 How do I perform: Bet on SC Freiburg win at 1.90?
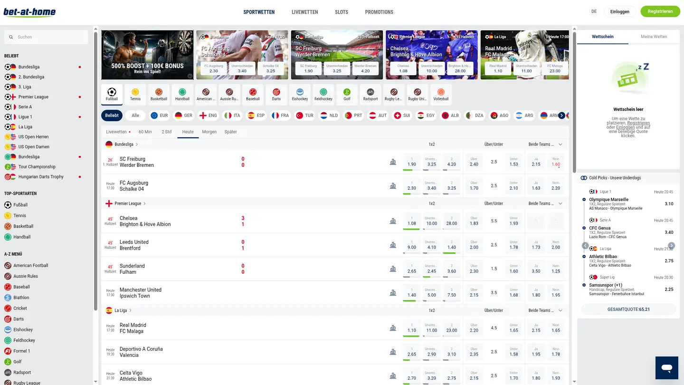point(412,162)
